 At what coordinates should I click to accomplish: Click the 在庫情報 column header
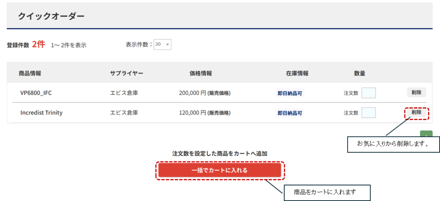click(297, 73)
